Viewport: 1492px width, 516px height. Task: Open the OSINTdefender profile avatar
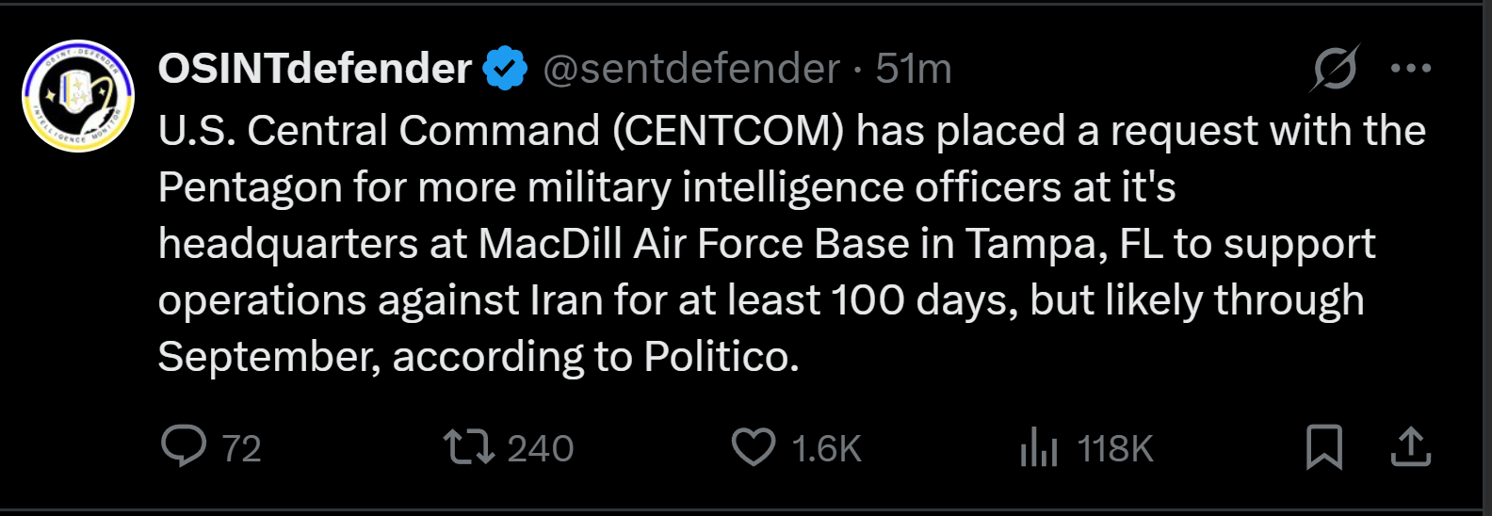[78, 96]
